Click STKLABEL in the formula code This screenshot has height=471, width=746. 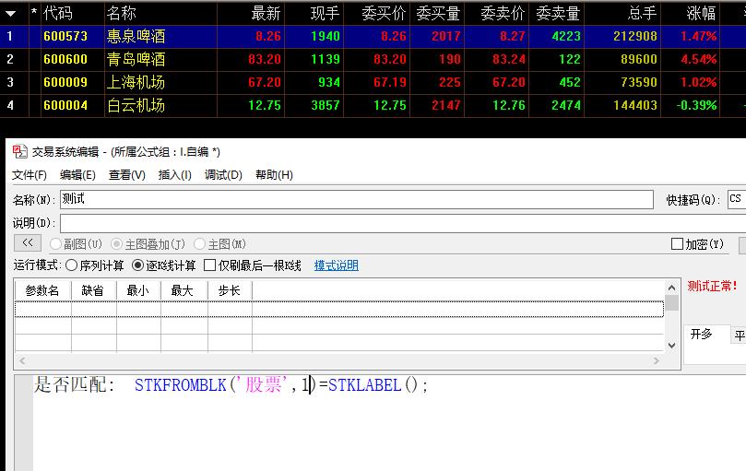(365, 384)
